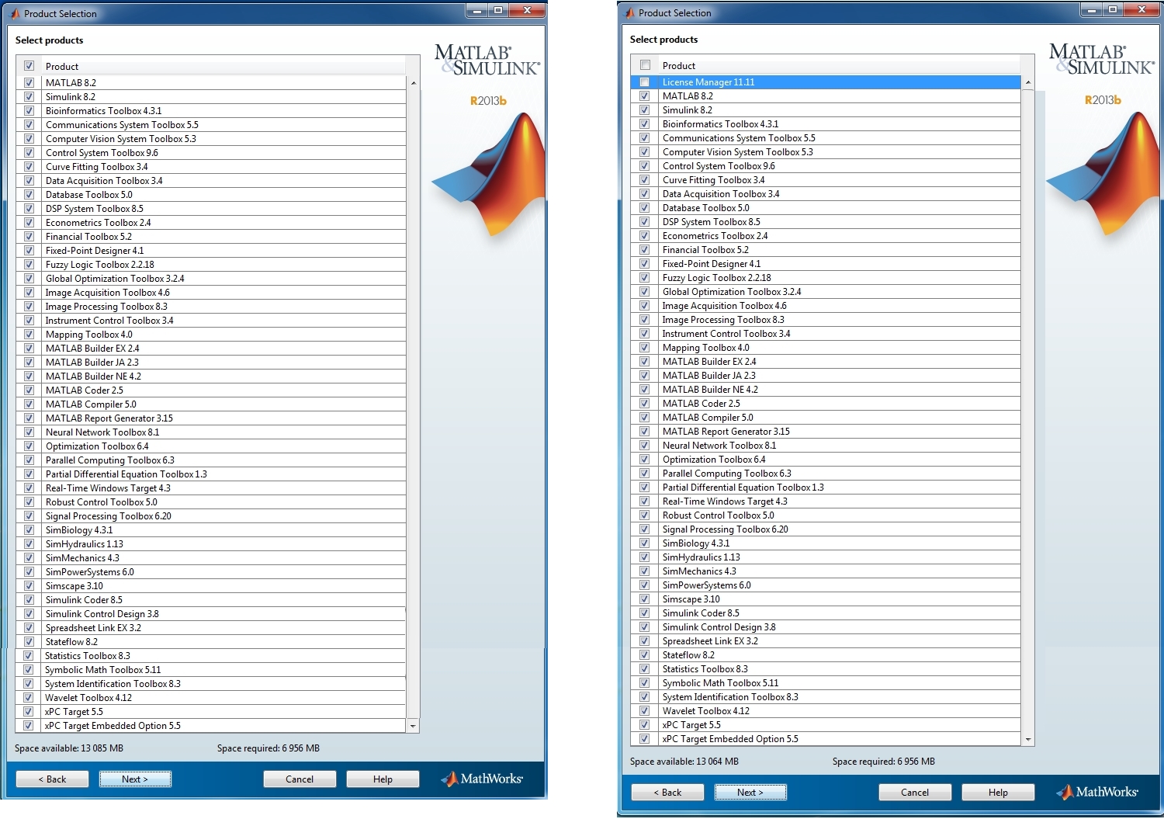Select License Manager 11.11 row

pyautogui.click(x=826, y=82)
